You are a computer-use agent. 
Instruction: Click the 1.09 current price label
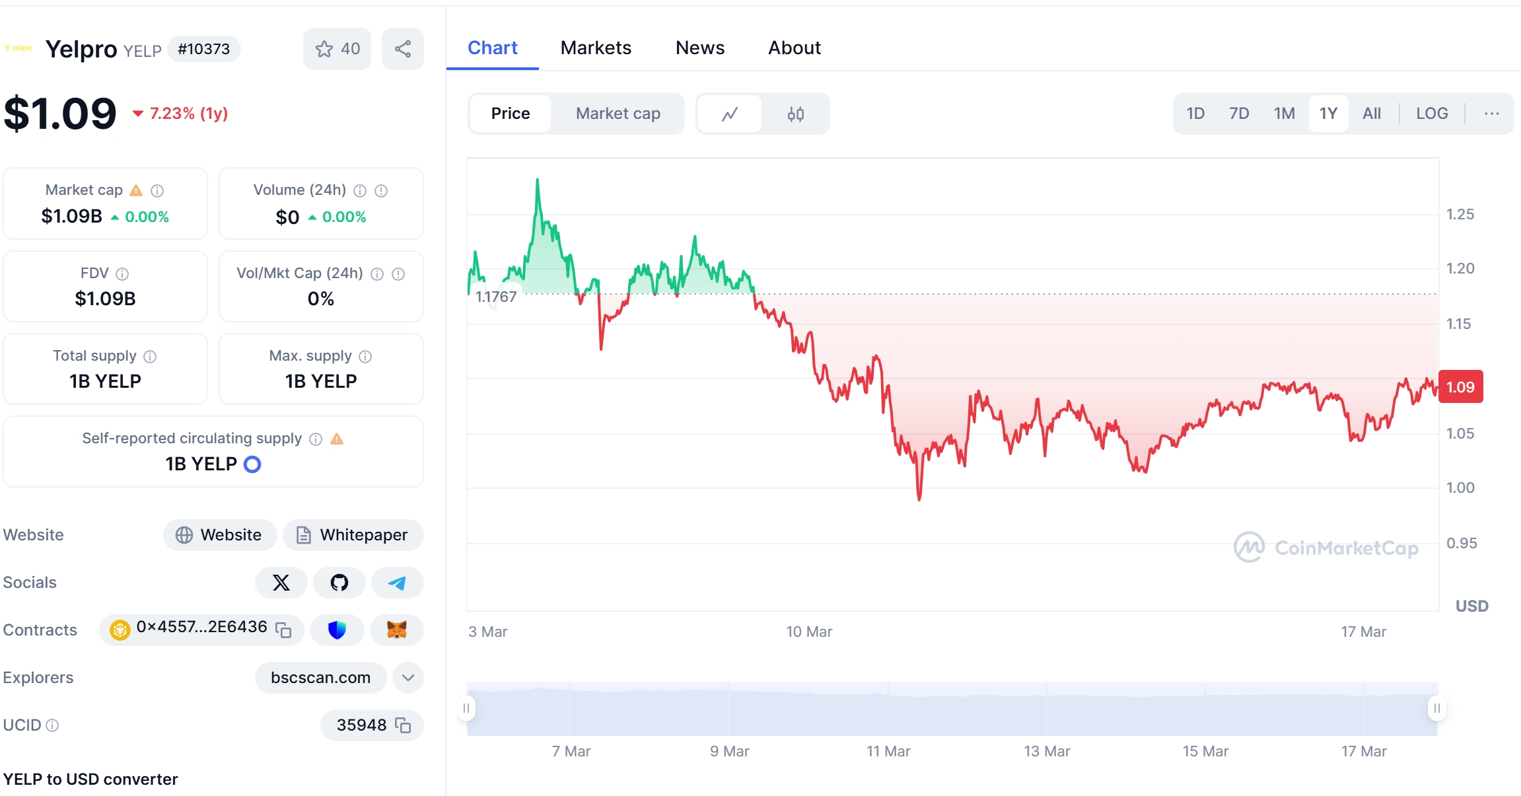pyautogui.click(x=1460, y=387)
